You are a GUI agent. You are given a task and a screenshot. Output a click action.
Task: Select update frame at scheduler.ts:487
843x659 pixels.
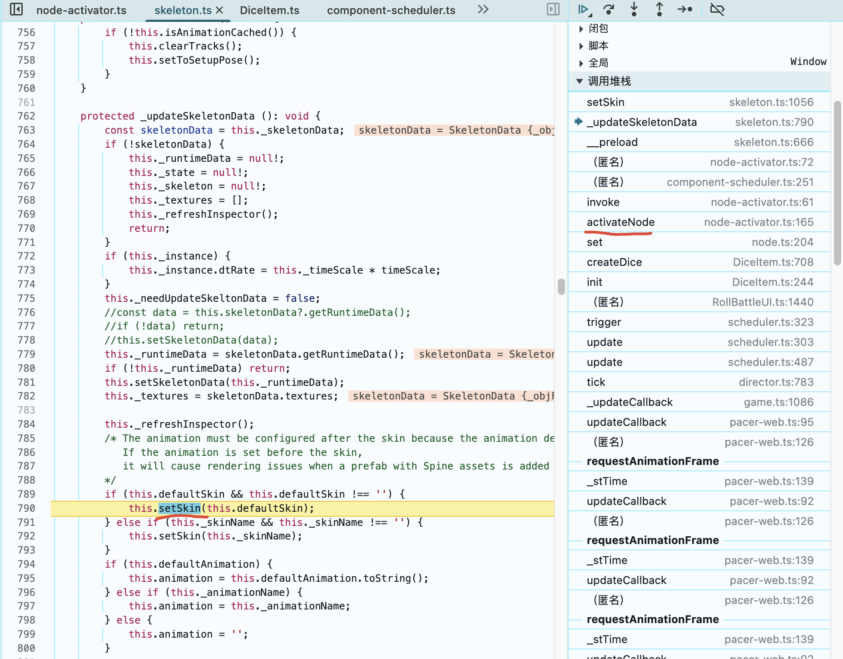pos(699,362)
